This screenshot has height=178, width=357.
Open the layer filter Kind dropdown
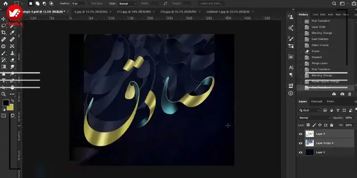309,110
